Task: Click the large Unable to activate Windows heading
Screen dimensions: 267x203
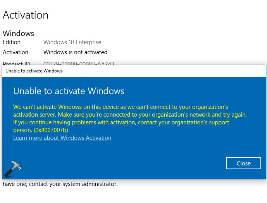Action: point(69,91)
